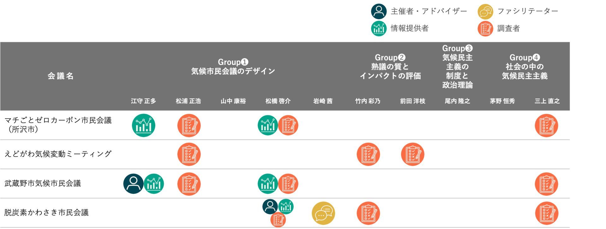Click 松浦 正浩's clipboard icon in the えどがわ row
This screenshot has width=606, height=229.
coord(189,154)
